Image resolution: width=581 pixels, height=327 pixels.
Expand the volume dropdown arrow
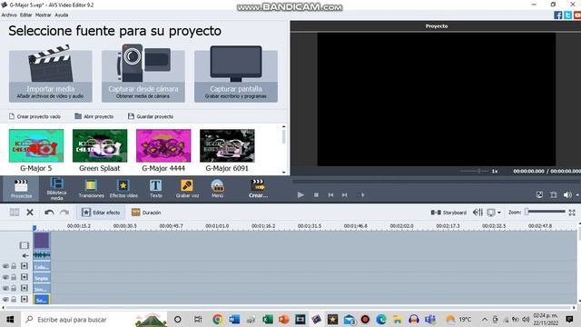[577, 195]
